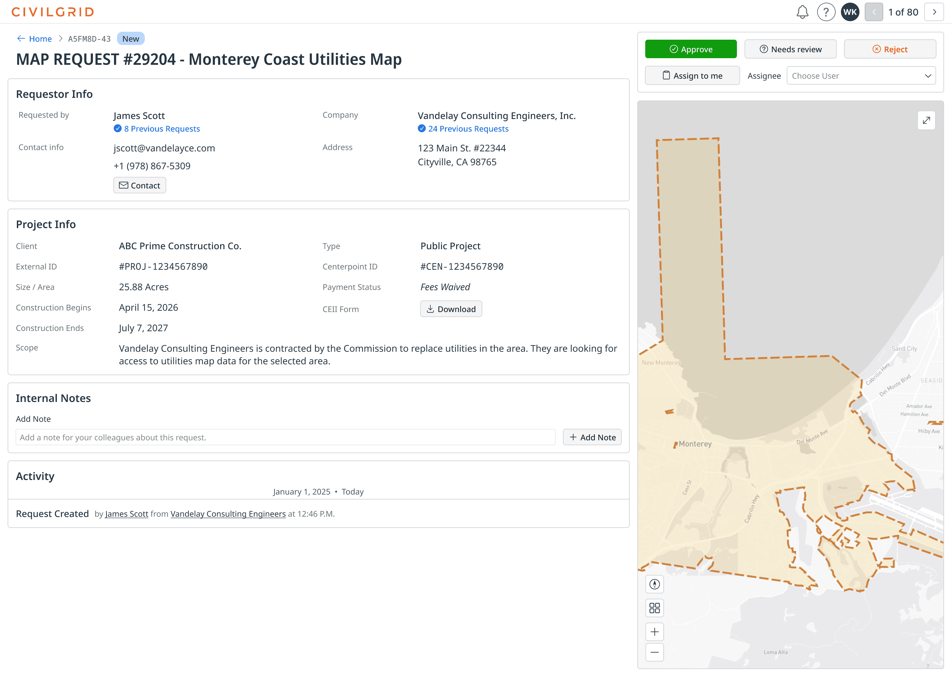Reject the map request
Image resolution: width=952 pixels, height=677 pixels.
click(x=890, y=49)
